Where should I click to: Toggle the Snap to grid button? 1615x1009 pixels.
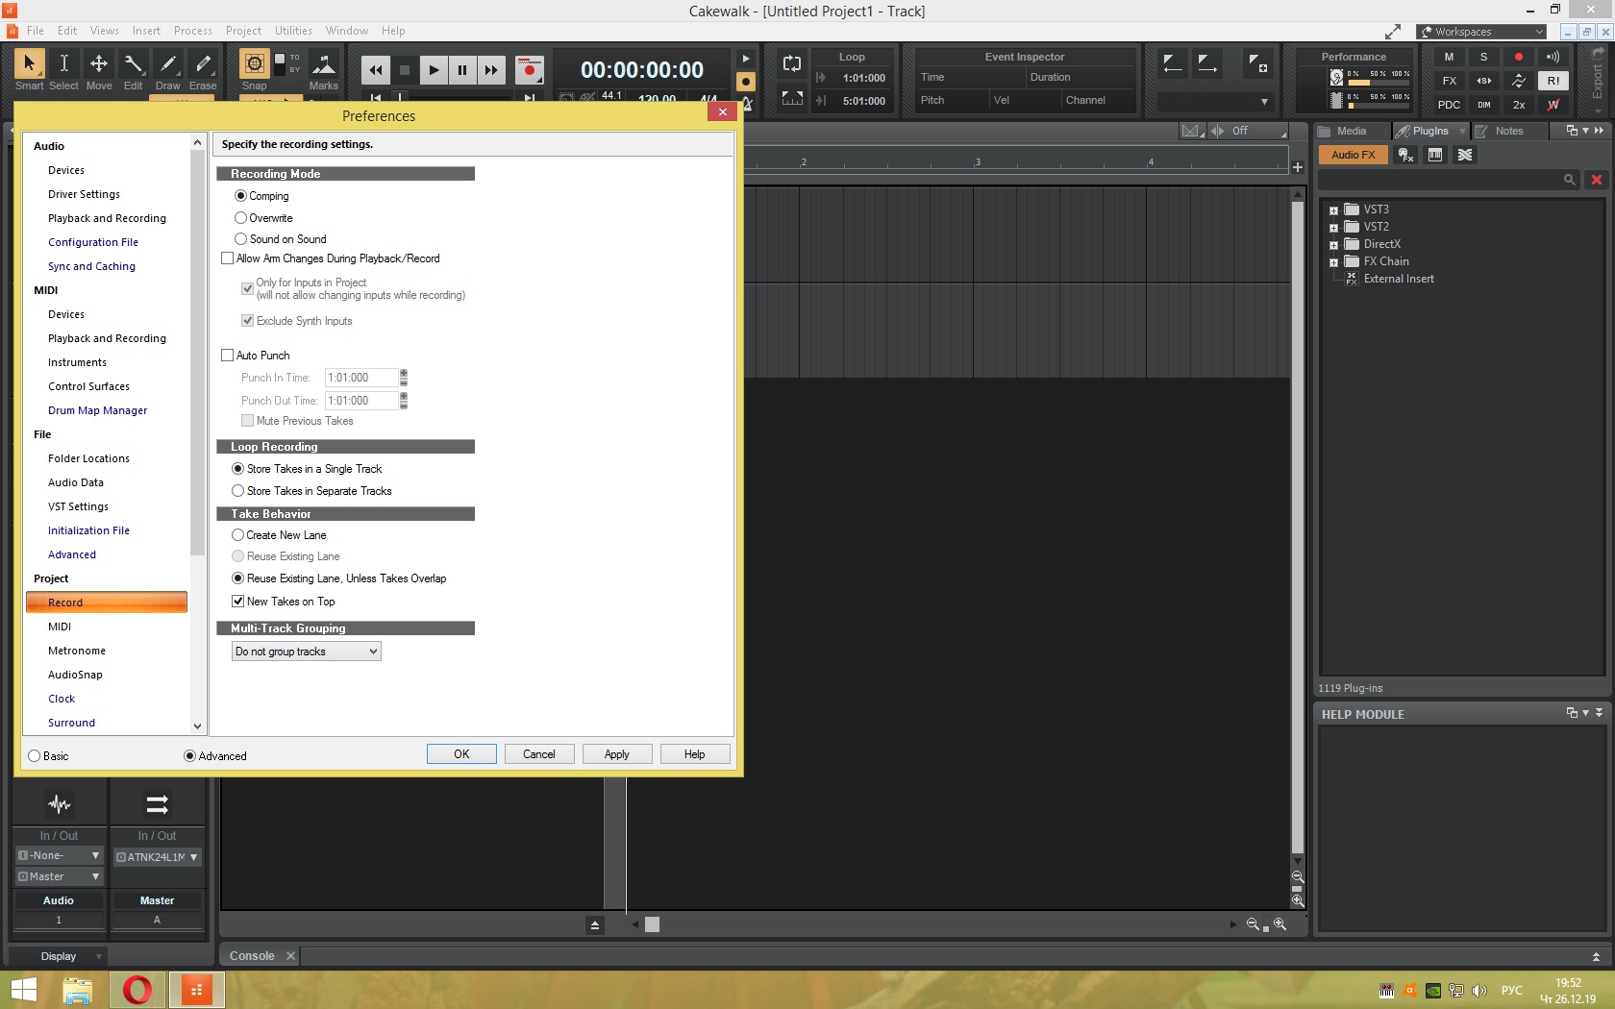(254, 64)
